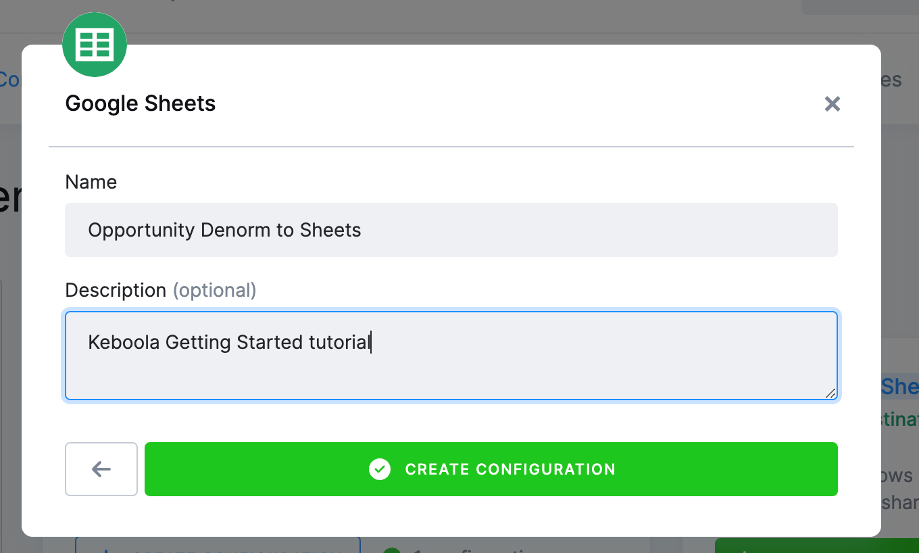Click the outlined button below the dialog
The width and height of the screenshot is (919, 553).
[218, 545]
